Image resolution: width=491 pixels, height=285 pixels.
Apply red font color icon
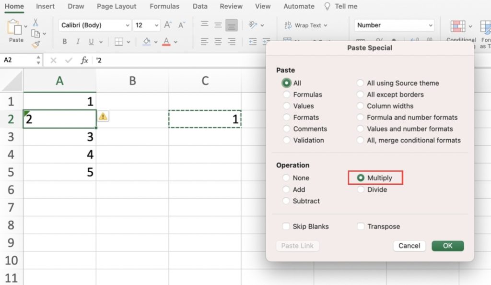tap(166, 42)
